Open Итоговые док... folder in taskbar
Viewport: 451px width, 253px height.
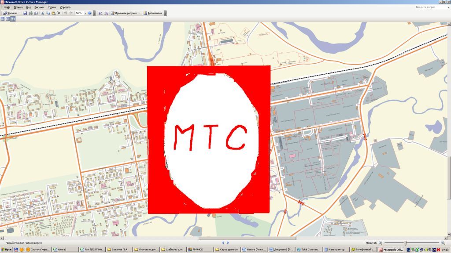tap(146, 249)
